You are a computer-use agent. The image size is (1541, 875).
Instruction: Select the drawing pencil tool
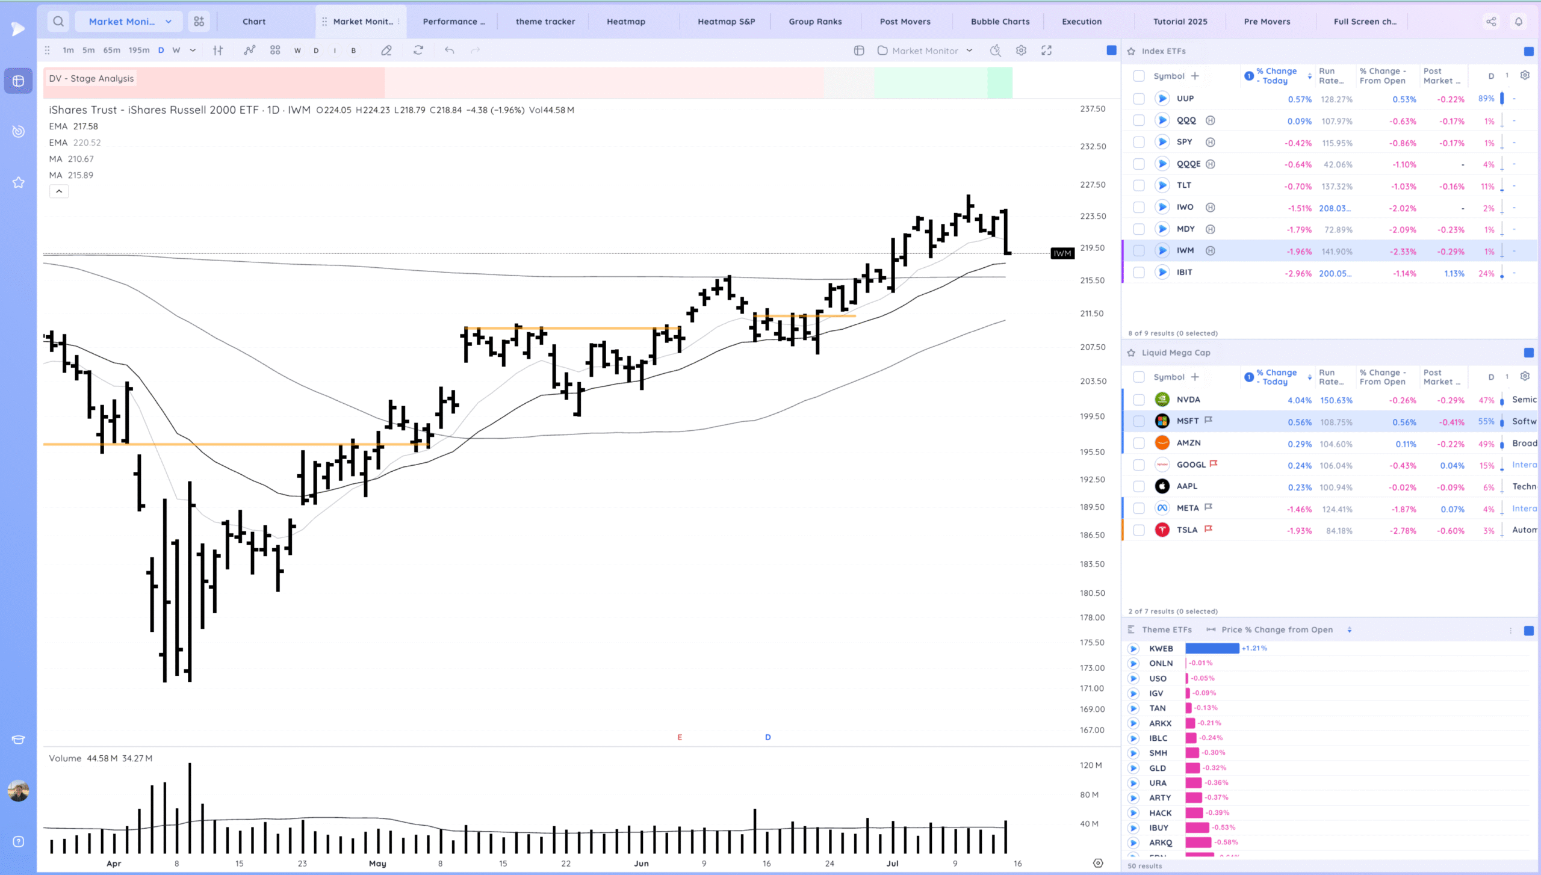point(386,51)
